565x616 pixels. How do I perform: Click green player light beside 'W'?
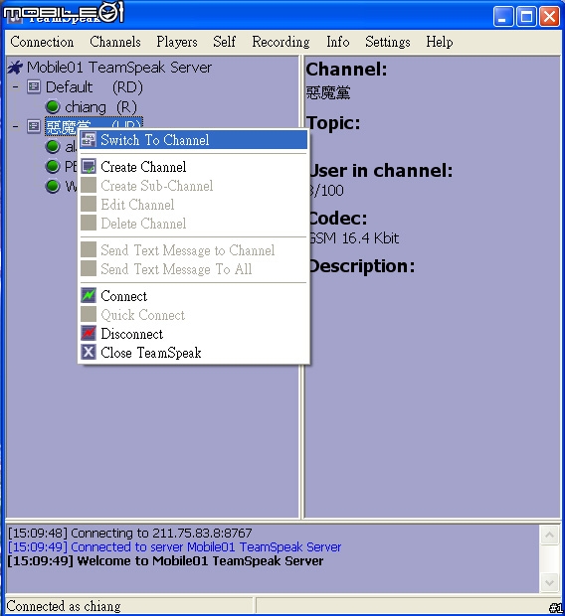pos(53,186)
